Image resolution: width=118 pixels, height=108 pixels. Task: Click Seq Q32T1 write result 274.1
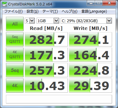pos(90,39)
